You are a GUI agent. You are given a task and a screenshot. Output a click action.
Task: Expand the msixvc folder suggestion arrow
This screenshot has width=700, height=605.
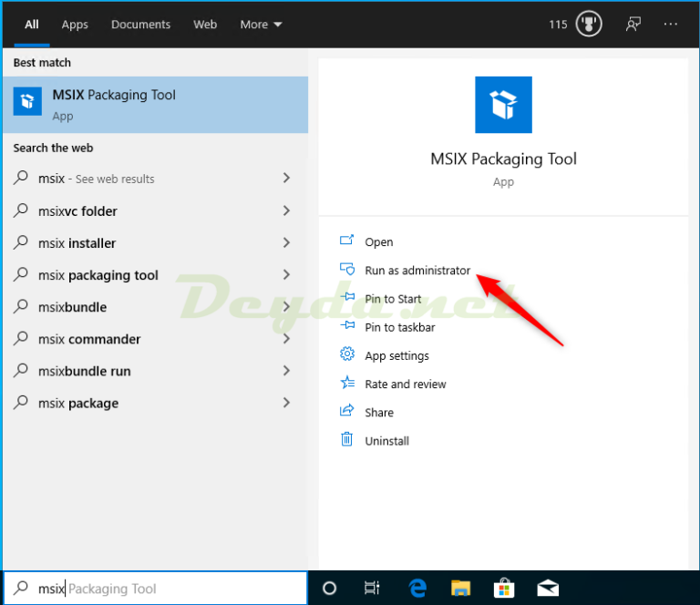(x=286, y=211)
